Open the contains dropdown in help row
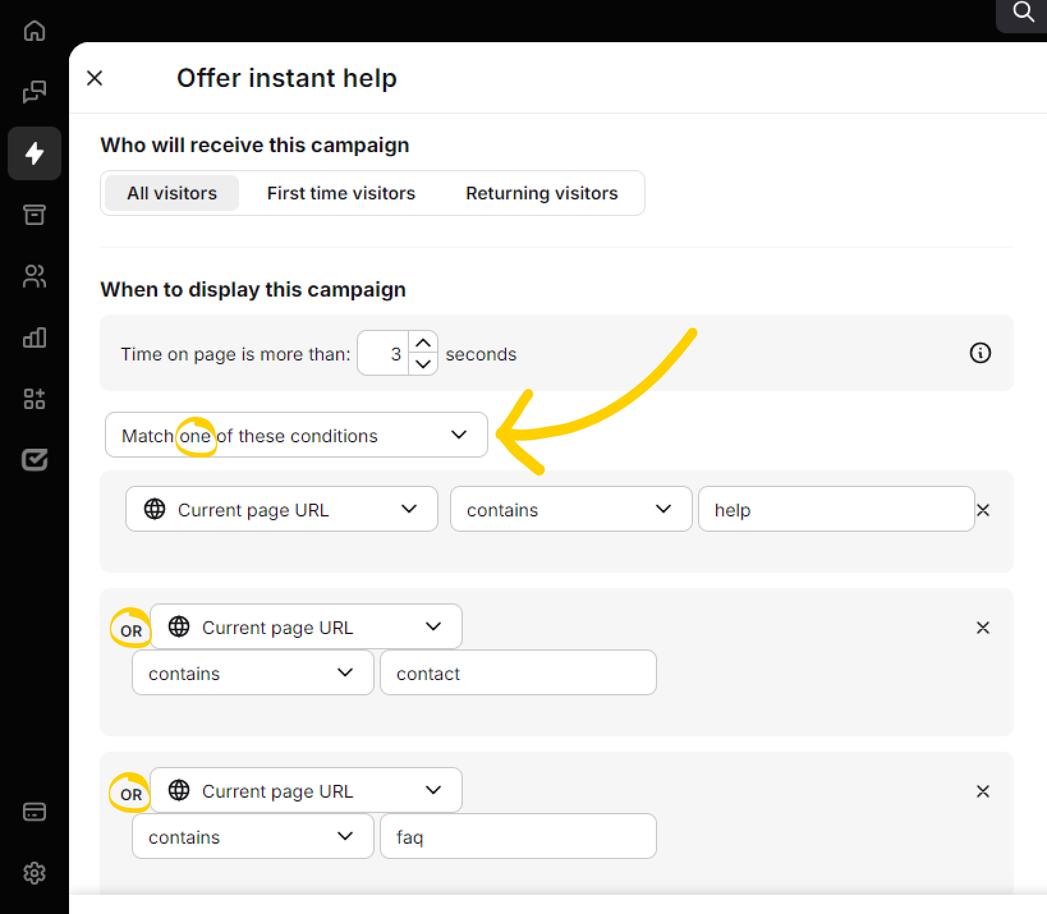 (x=571, y=509)
